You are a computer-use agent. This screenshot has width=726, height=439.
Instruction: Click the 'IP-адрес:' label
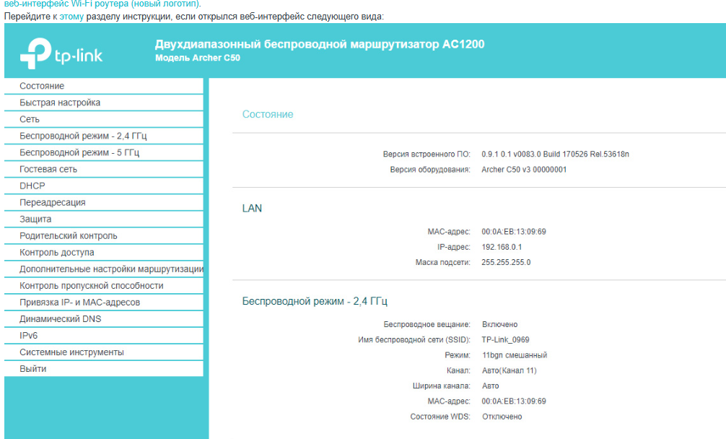pyautogui.click(x=454, y=247)
